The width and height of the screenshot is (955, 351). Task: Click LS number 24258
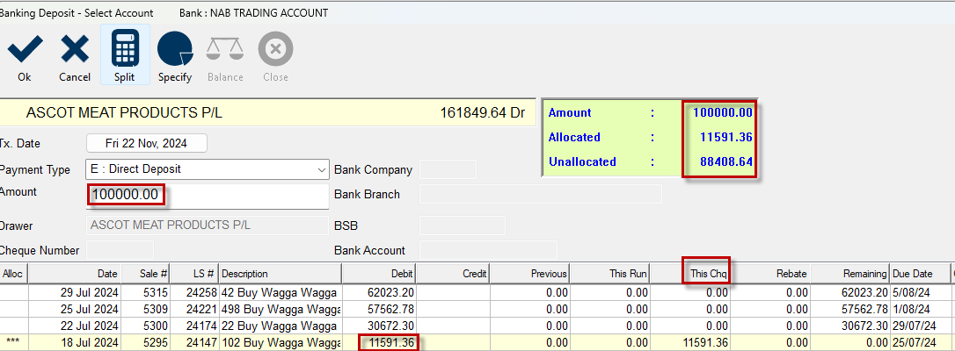pyautogui.click(x=200, y=292)
